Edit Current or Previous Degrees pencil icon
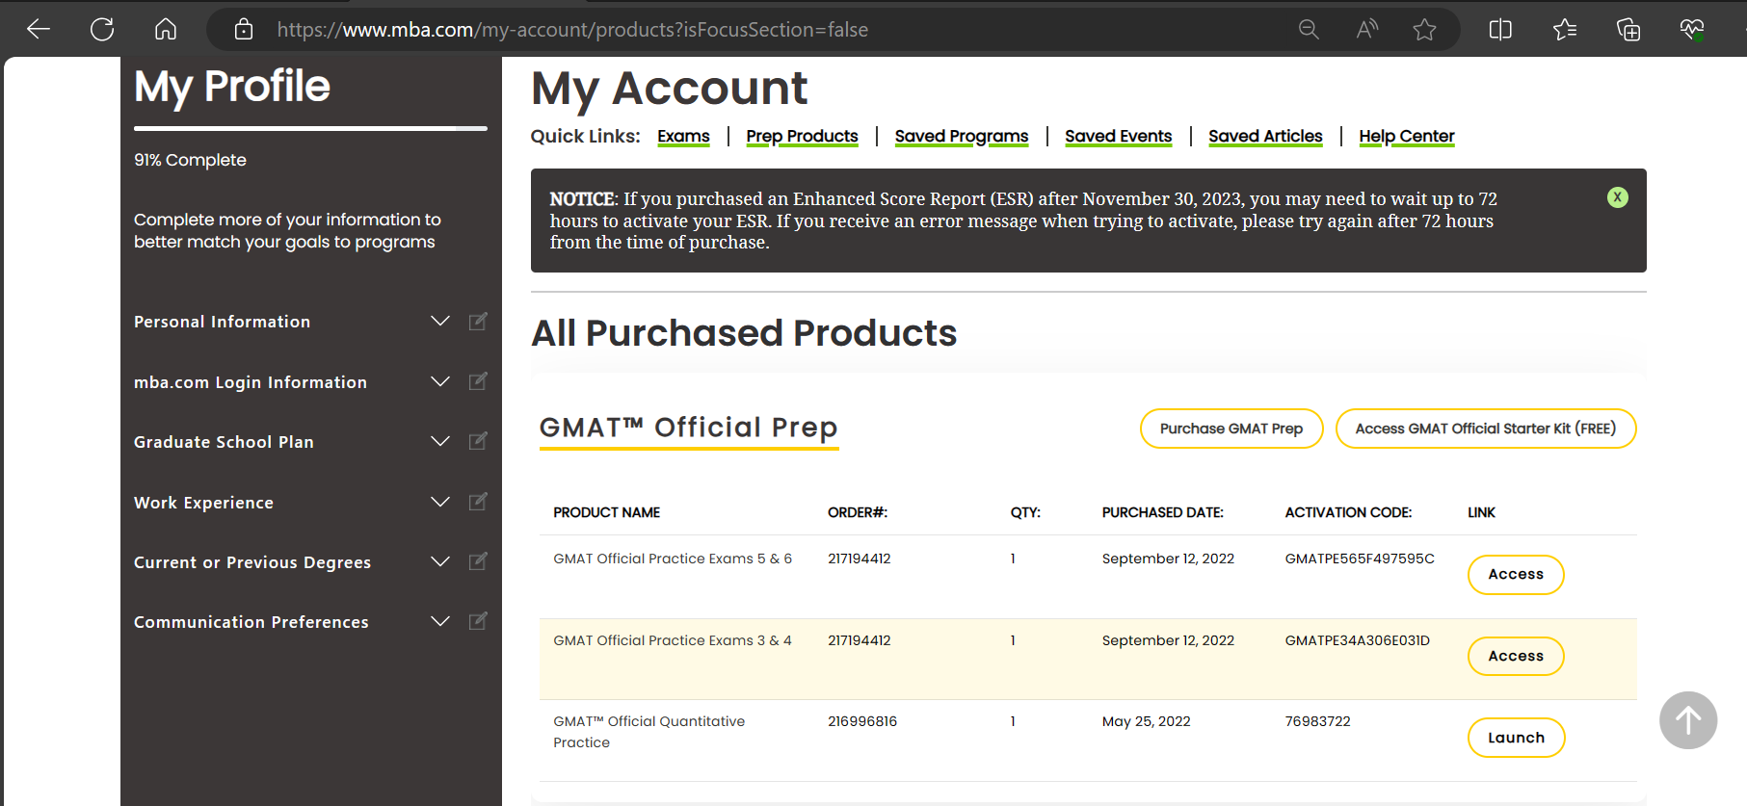 click(478, 561)
